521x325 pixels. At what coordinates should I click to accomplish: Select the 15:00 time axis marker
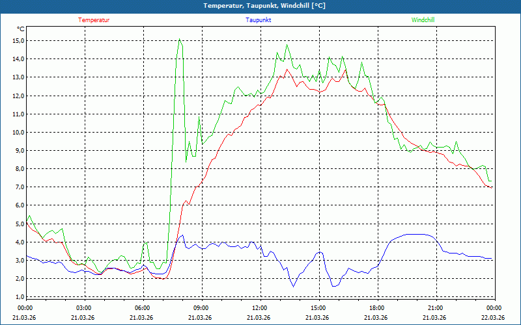[318, 308]
